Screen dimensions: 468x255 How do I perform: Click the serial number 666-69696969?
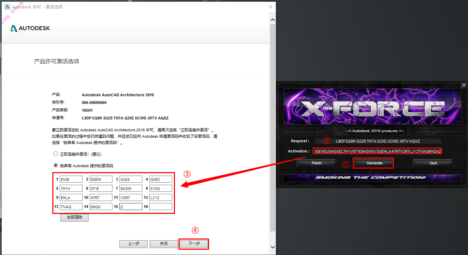(x=94, y=103)
